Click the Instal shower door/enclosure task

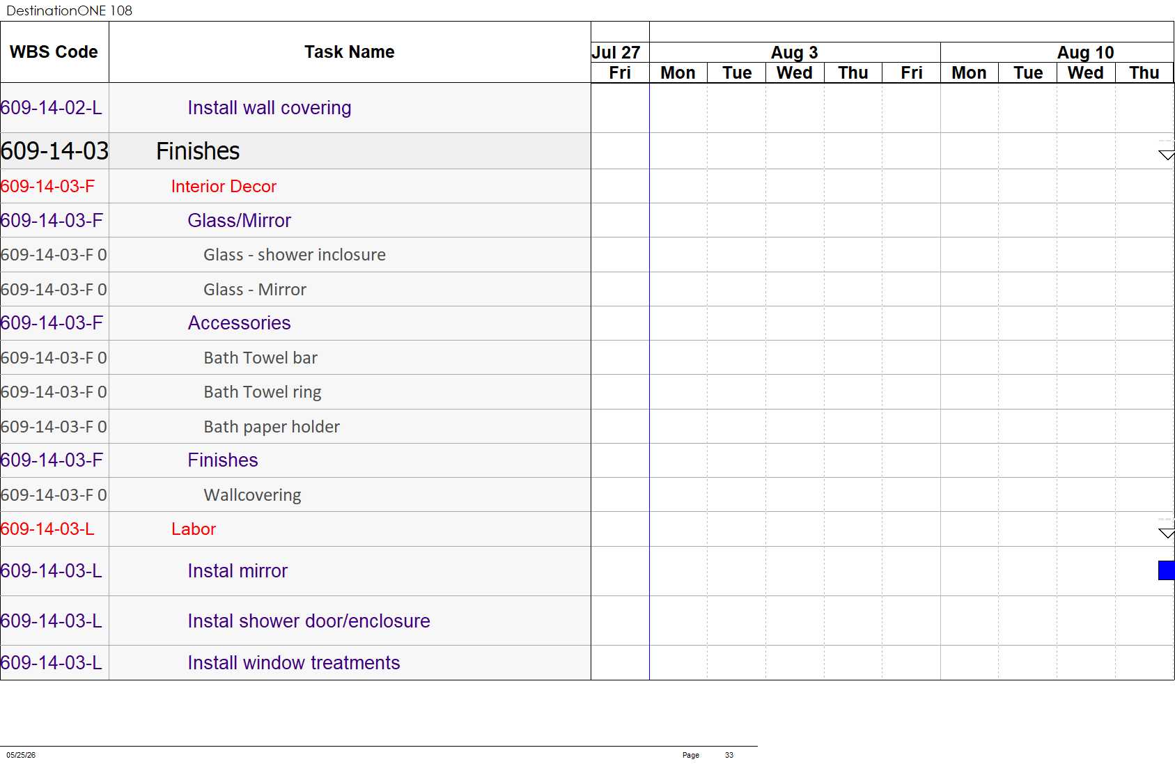309,621
